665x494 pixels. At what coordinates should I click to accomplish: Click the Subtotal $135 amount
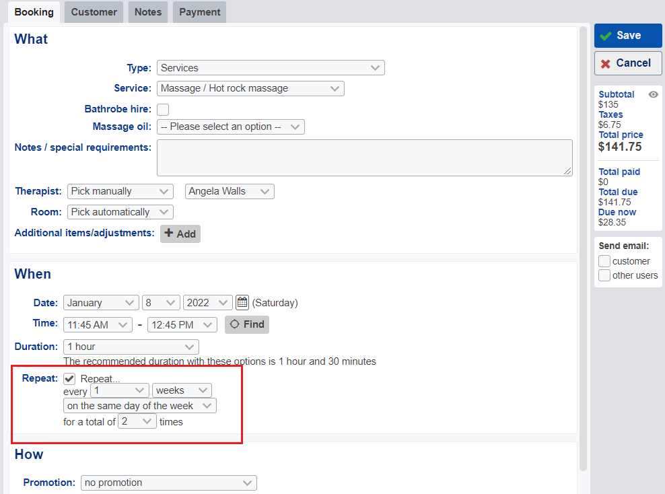point(608,105)
